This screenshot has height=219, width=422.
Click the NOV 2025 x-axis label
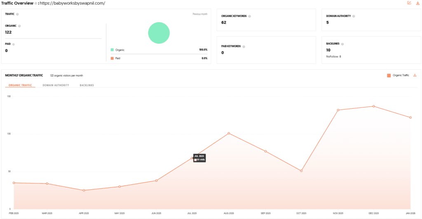(x=338, y=213)
